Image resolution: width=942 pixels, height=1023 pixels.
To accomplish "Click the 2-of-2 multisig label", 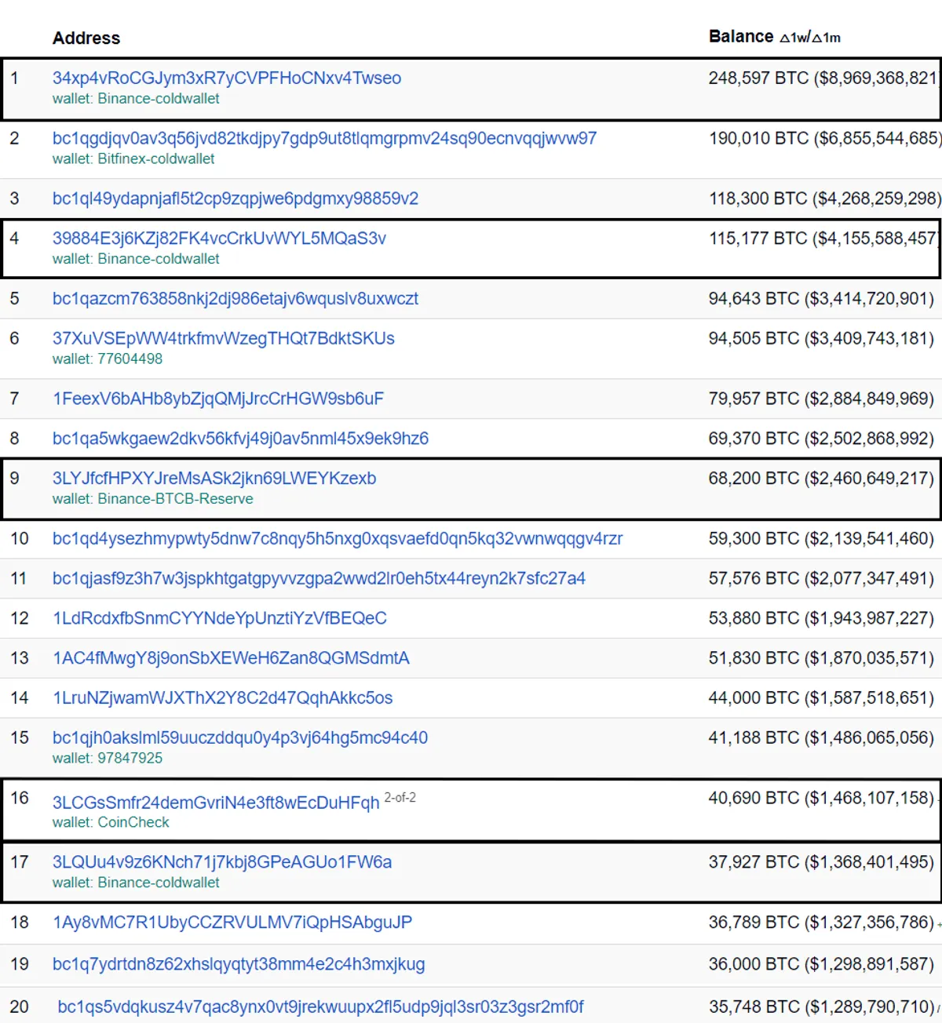I will [400, 798].
